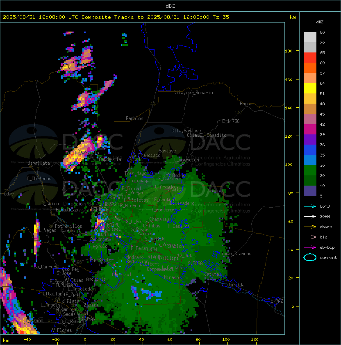Click the '100' tick on right km axis
Viewport: 341px width, 345px height.
[x=289, y=165]
